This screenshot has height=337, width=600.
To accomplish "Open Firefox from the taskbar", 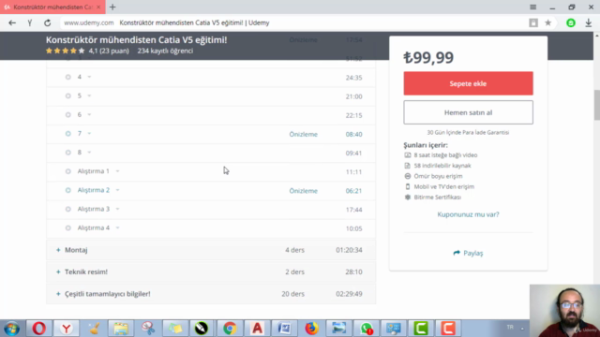I will (x=311, y=329).
